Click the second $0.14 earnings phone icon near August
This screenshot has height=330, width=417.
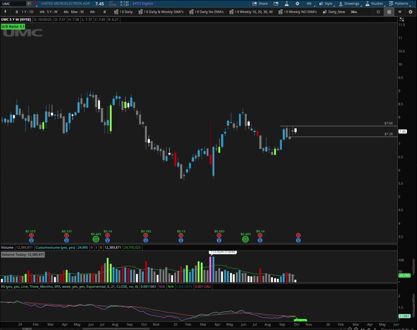tap(260, 235)
